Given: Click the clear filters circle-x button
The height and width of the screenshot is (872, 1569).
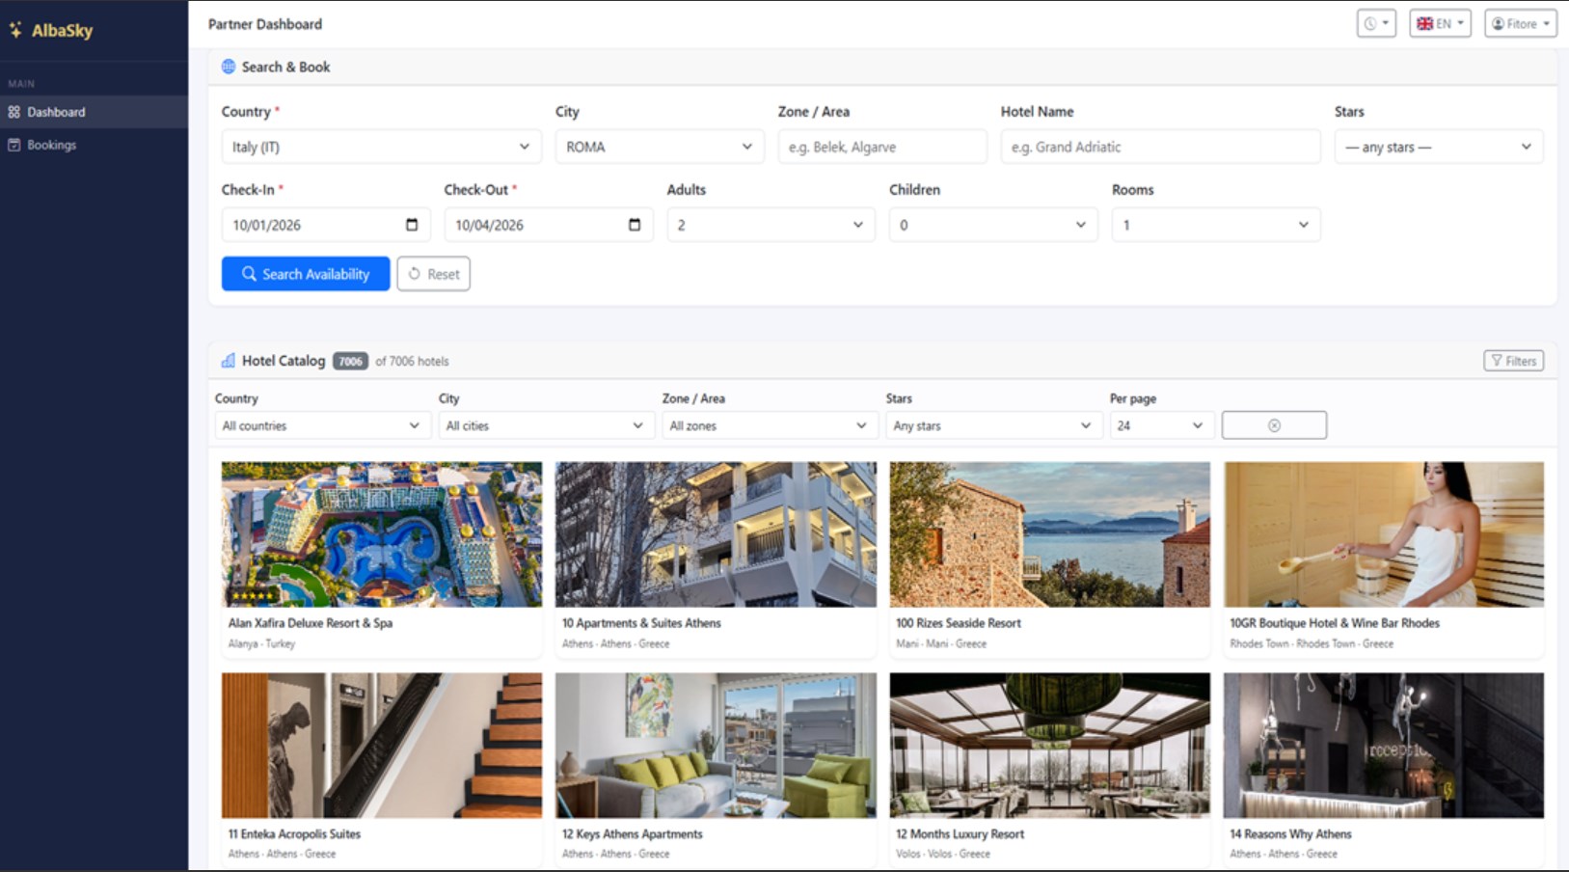Looking at the screenshot, I should 1274,425.
